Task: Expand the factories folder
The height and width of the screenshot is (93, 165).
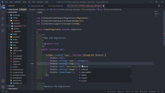Action: (x=17, y=23)
